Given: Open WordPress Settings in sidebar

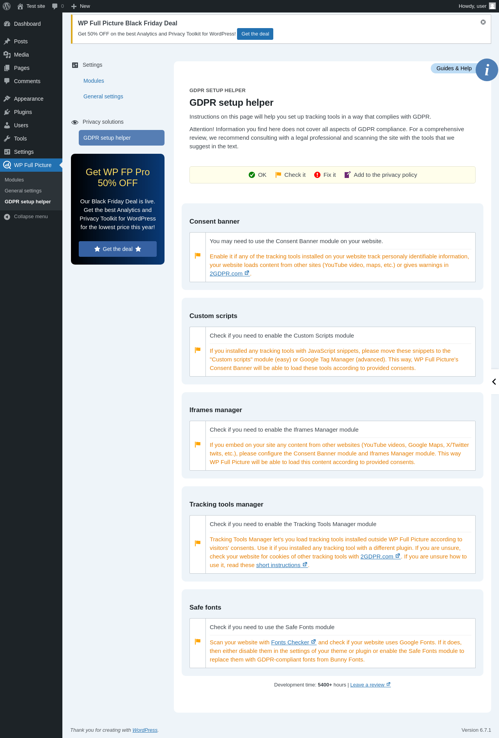Looking at the screenshot, I should 31,152.
